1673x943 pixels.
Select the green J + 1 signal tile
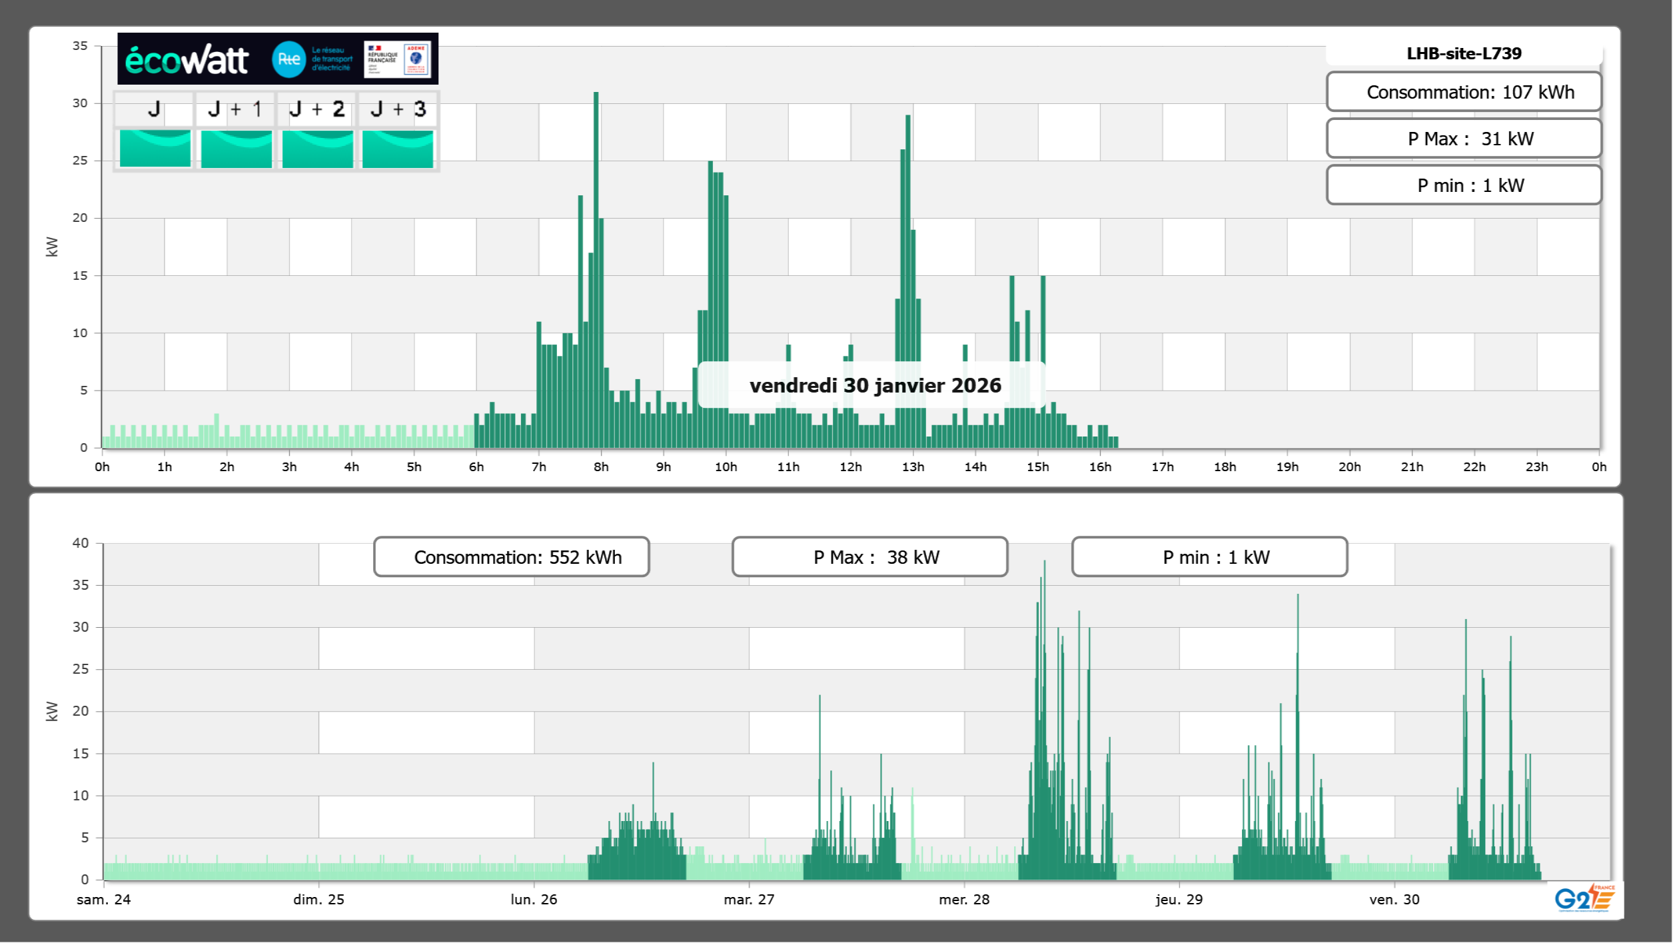pyautogui.click(x=236, y=148)
